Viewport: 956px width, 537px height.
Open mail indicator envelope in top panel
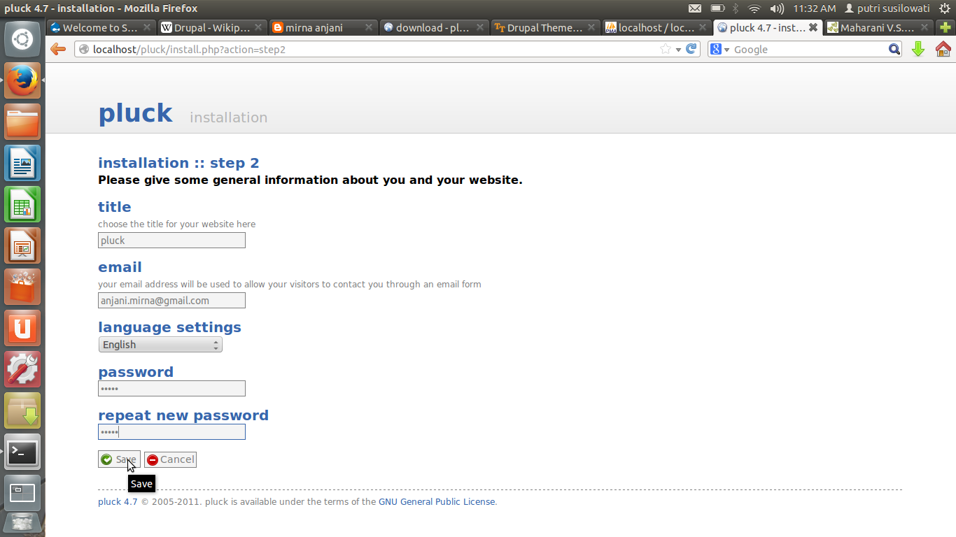pos(695,8)
